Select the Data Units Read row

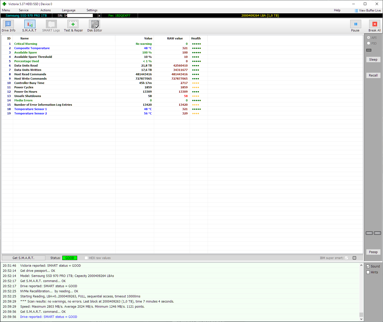tap(182, 66)
